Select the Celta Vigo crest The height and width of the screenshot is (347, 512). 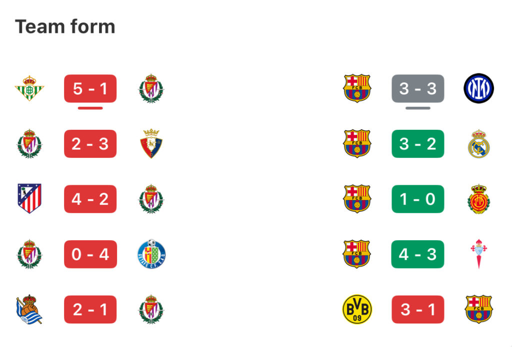478,254
